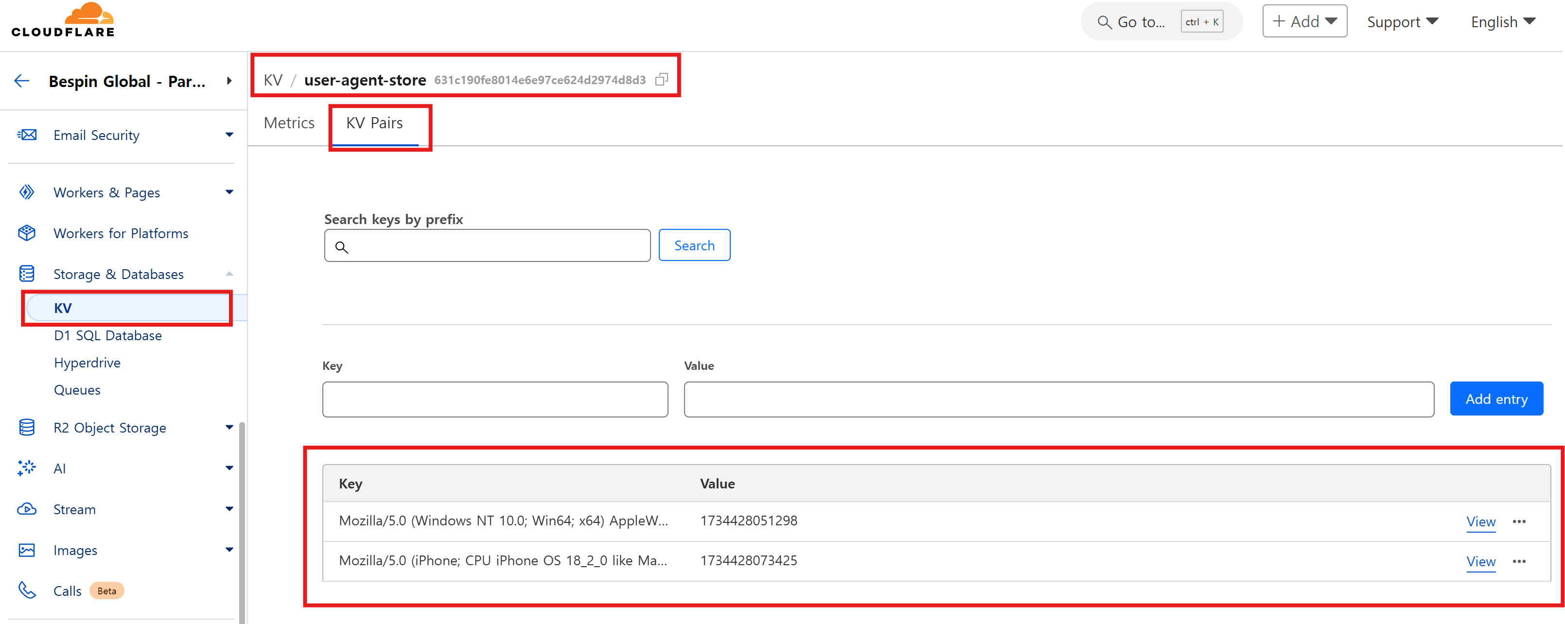This screenshot has height=624, width=1565.
Task: Click the Email Security envelope icon
Action: (x=27, y=135)
